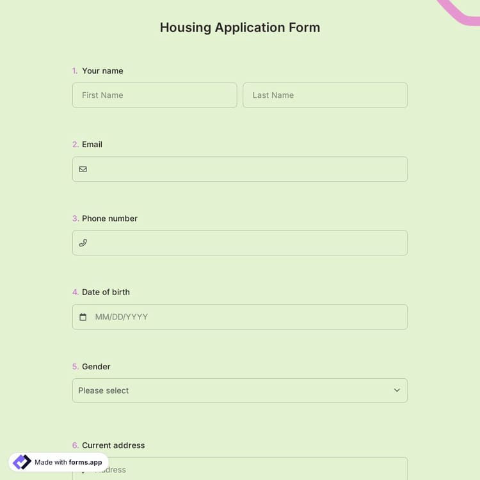The height and width of the screenshot is (480, 480).
Task: Open the 'Made with forms.app' badge link
Action: click(x=68, y=462)
